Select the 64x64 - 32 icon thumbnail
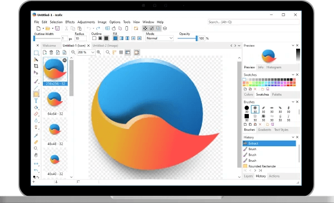The width and height of the screenshot is (334, 203). click(55, 102)
